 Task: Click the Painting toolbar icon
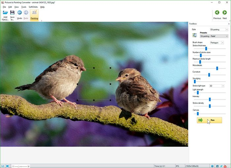(x=34, y=13)
